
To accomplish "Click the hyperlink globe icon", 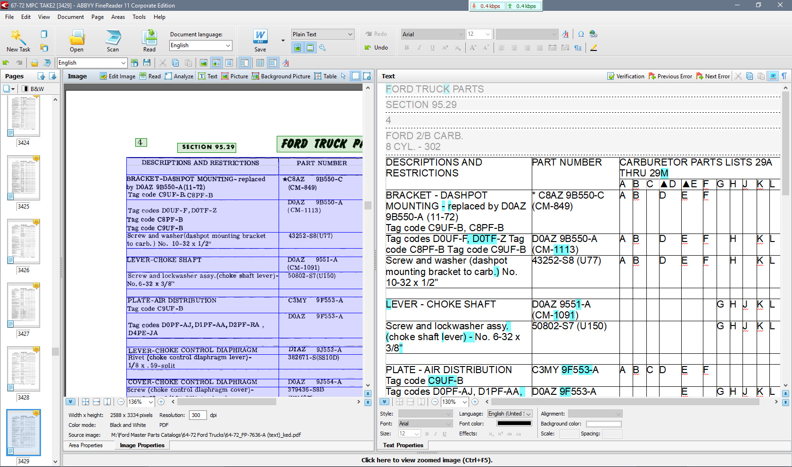I will click(594, 34).
